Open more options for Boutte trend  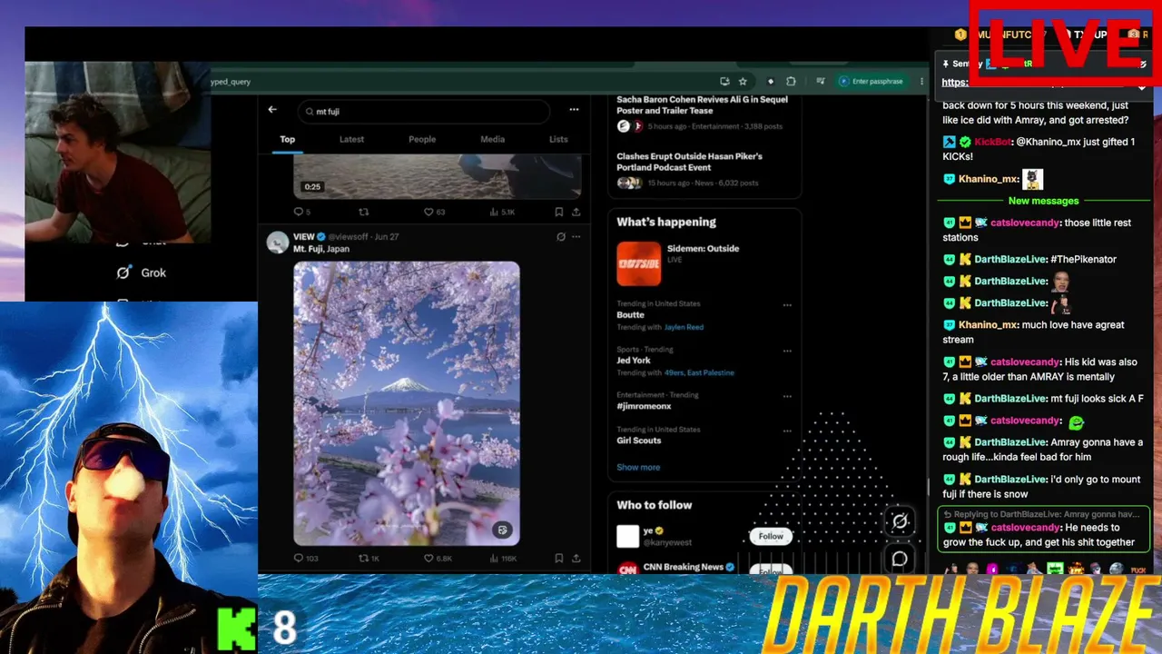787,305
